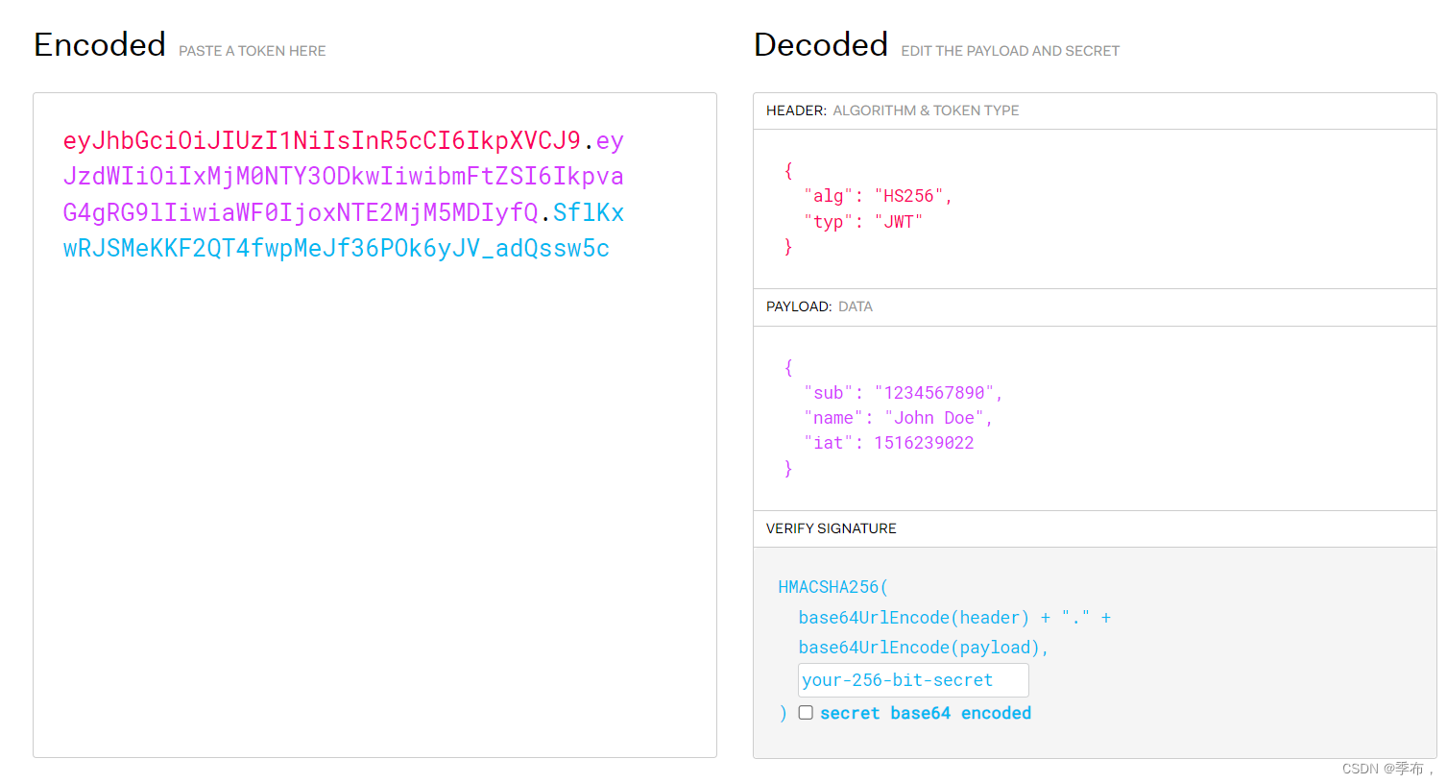The height and width of the screenshot is (784, 1447).
Task: Click the secret base64 encoded label text
Action: (x=926, y=713)
